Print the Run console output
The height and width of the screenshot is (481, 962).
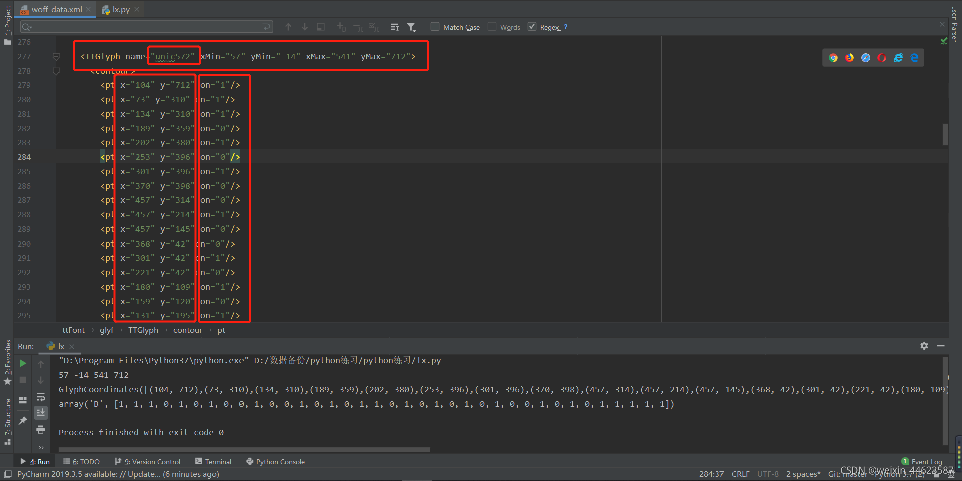tap(41, 429)
